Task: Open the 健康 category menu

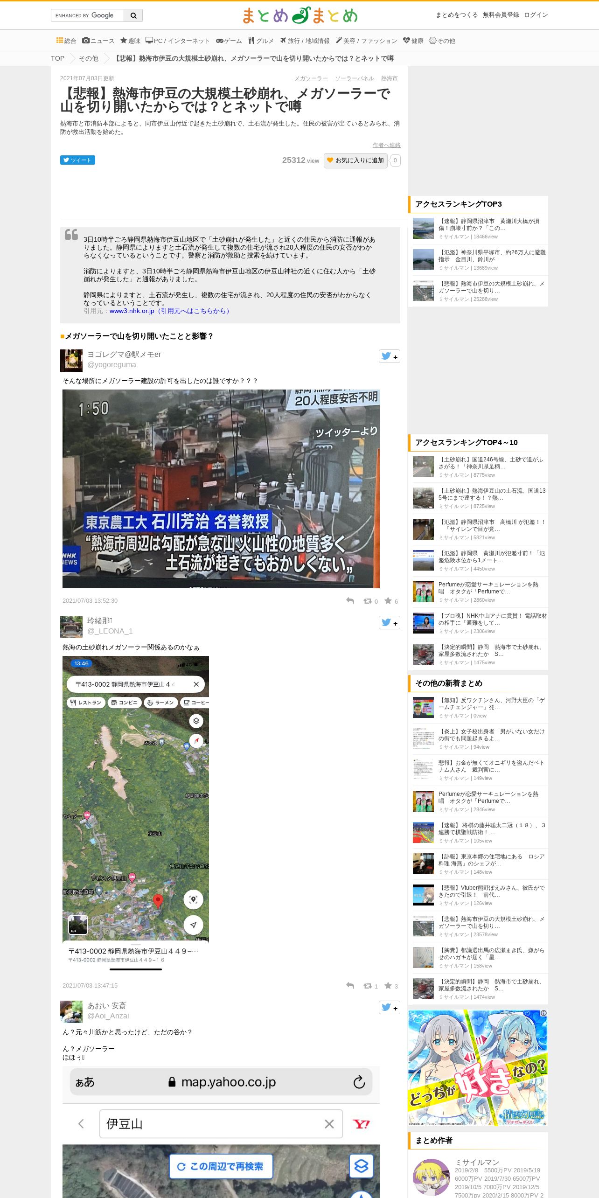Action: coord(413,41)
